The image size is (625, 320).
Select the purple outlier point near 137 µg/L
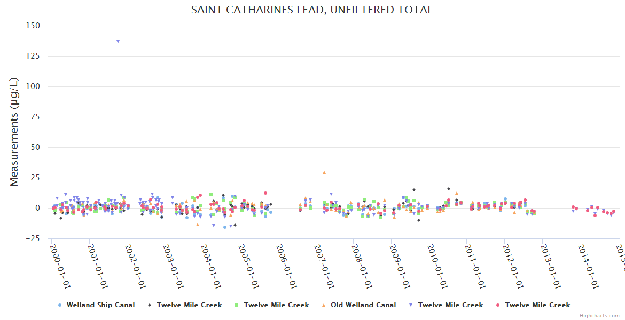pos(118,41)
